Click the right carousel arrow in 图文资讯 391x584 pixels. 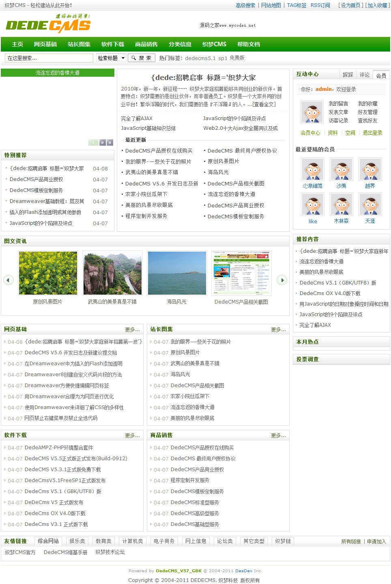click(x=282, y=280)
